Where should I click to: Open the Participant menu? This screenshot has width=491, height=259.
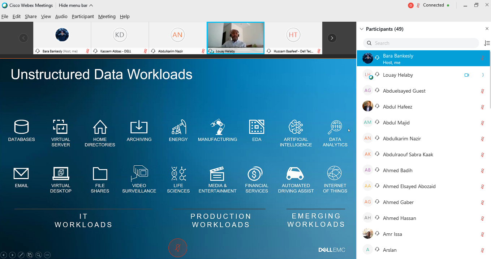83,17
